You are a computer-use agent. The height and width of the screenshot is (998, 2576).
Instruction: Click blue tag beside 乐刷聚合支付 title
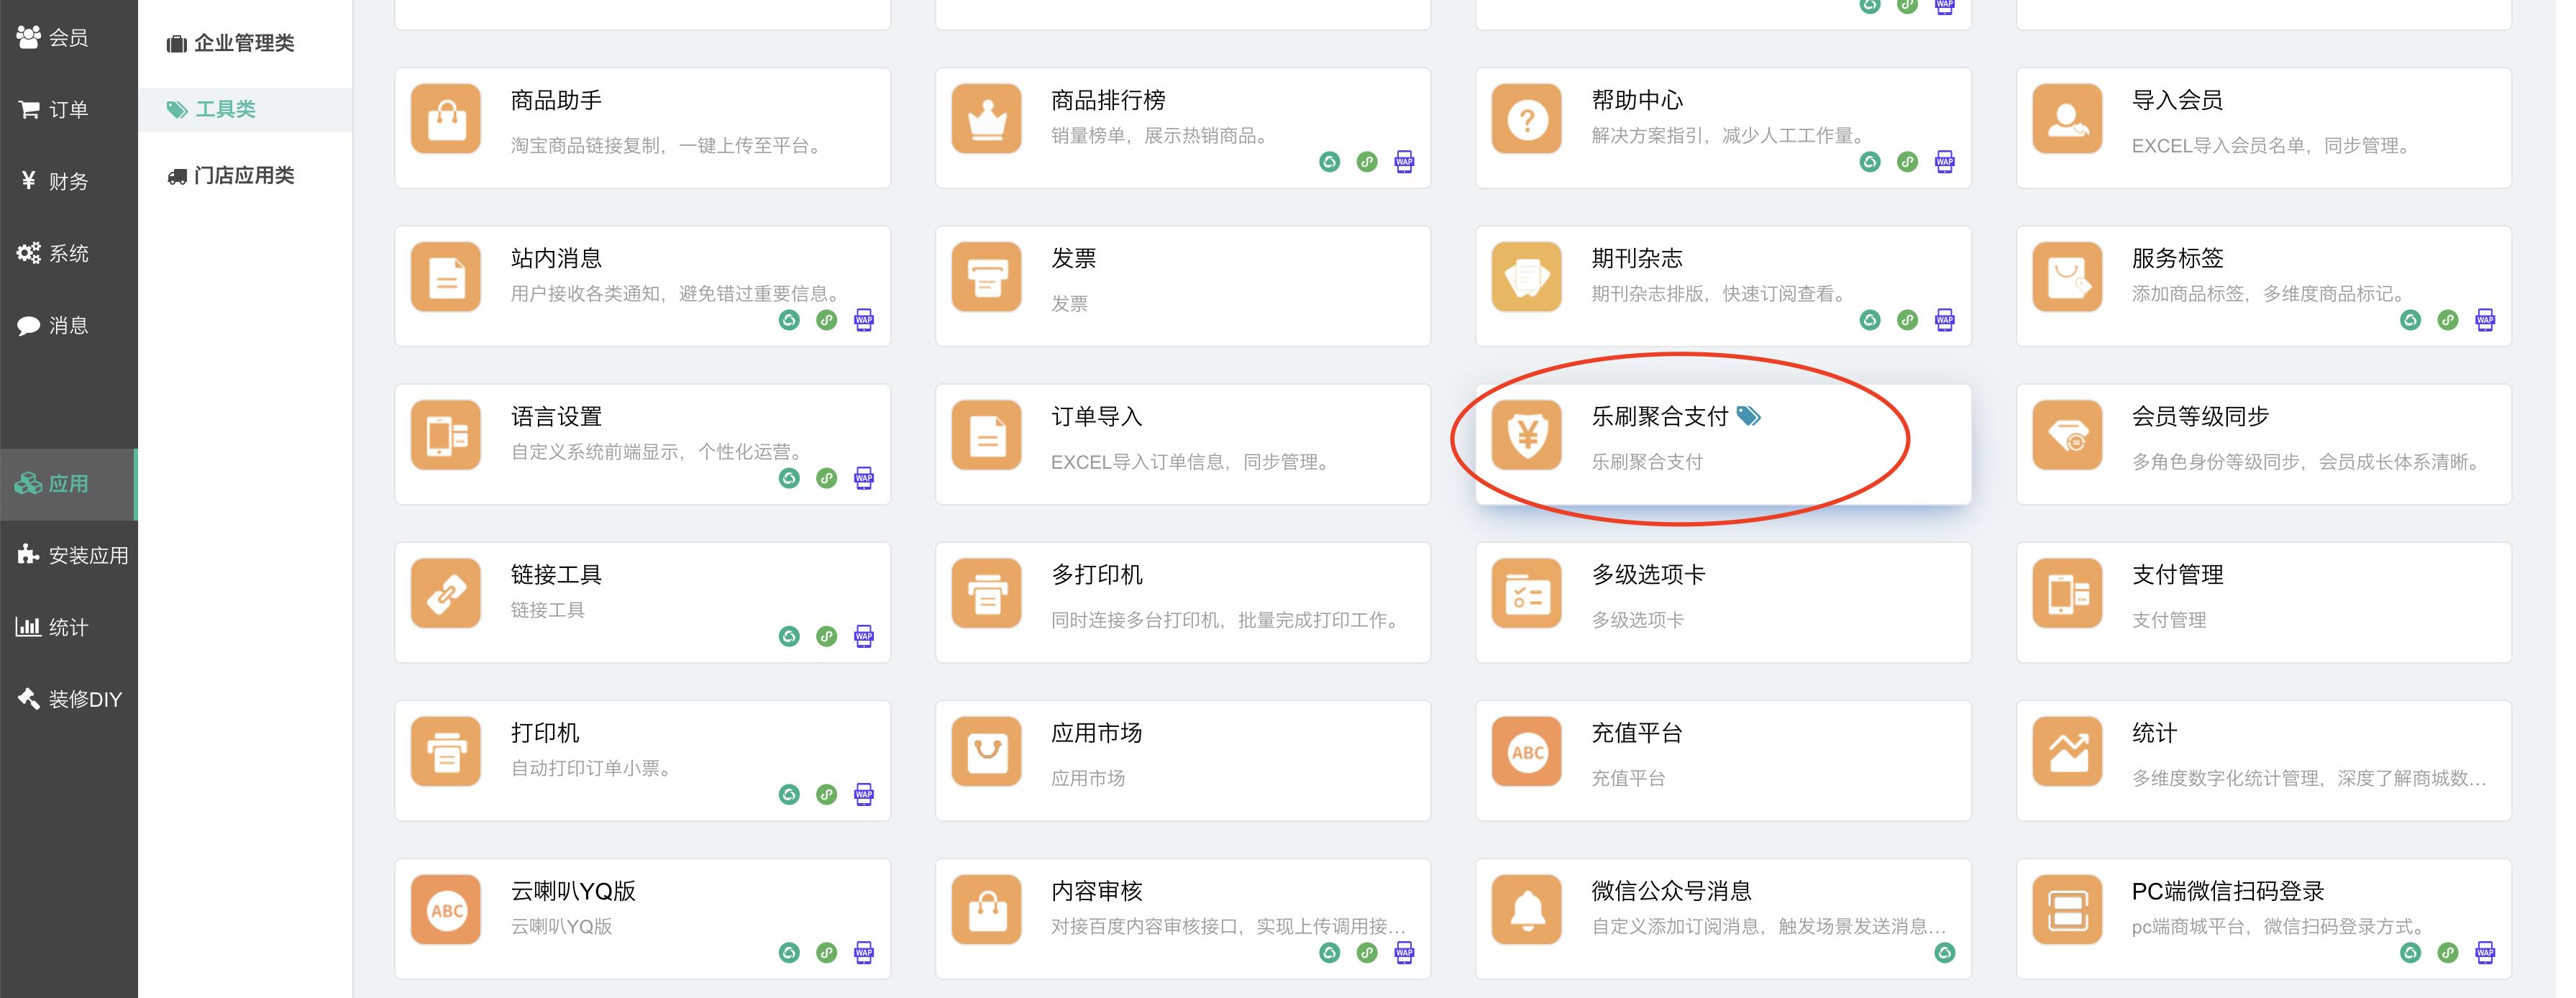pyautogui.click(x=1748, y=416)
